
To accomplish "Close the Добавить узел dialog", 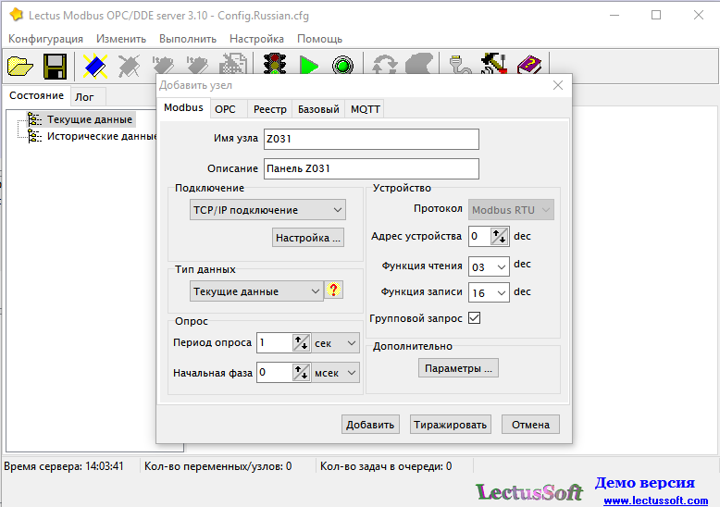I will (558, 85).
